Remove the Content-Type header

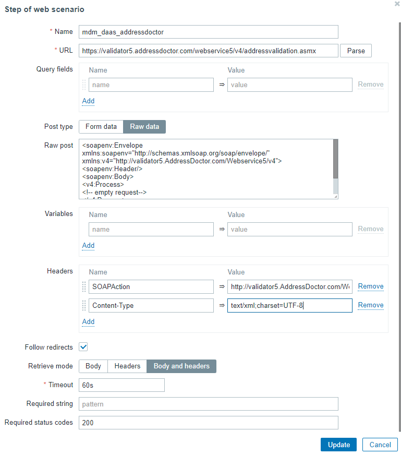[370, 305]
